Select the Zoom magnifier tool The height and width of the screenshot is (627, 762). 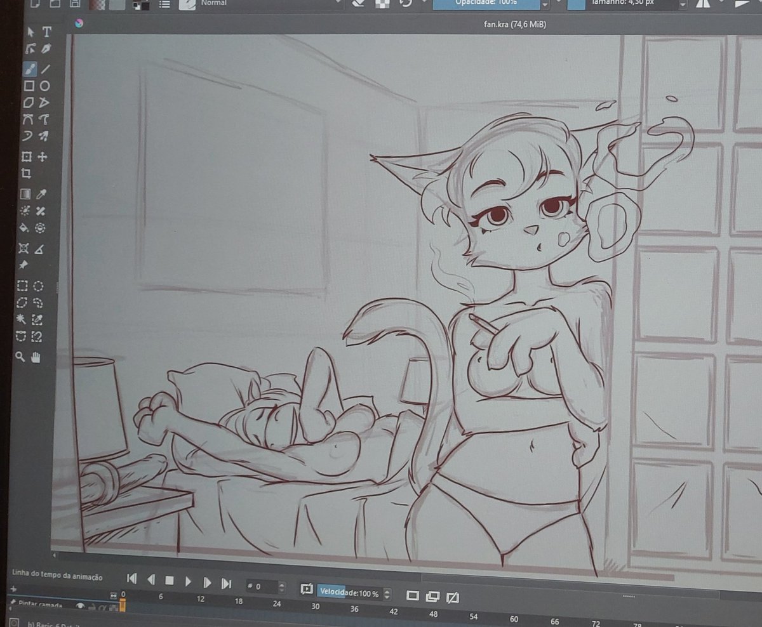point(20,357)
